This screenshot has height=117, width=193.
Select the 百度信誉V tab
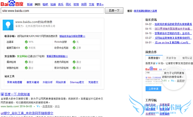pyautogui.click(x=154, y=58)
